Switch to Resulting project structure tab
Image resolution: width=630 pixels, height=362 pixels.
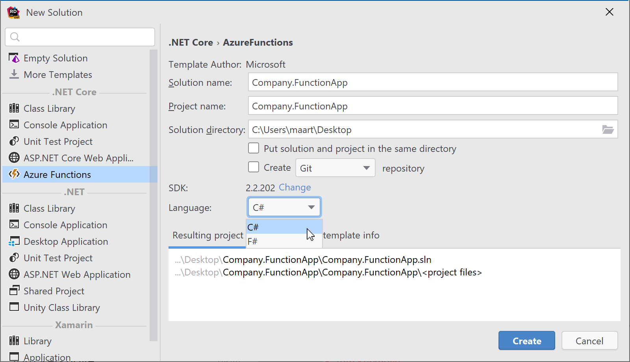pos(208,235)
